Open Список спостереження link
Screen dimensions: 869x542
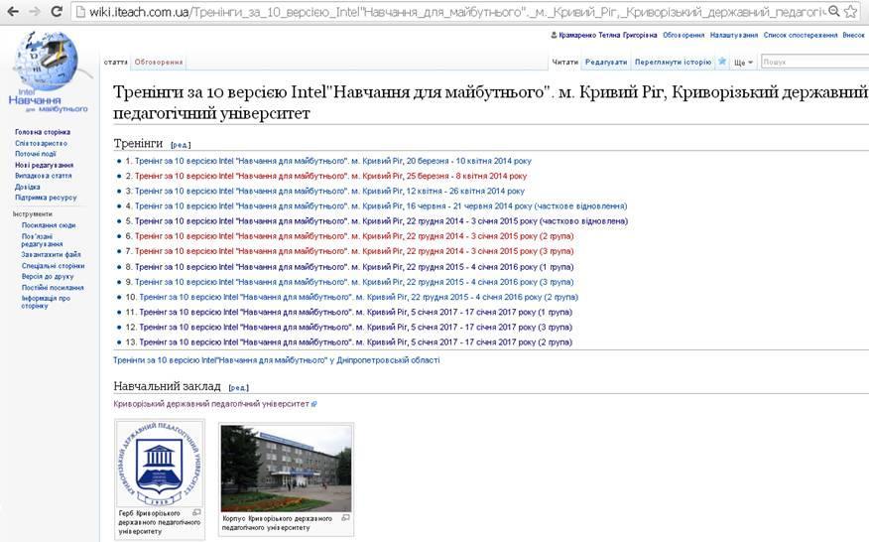(801, 35)
